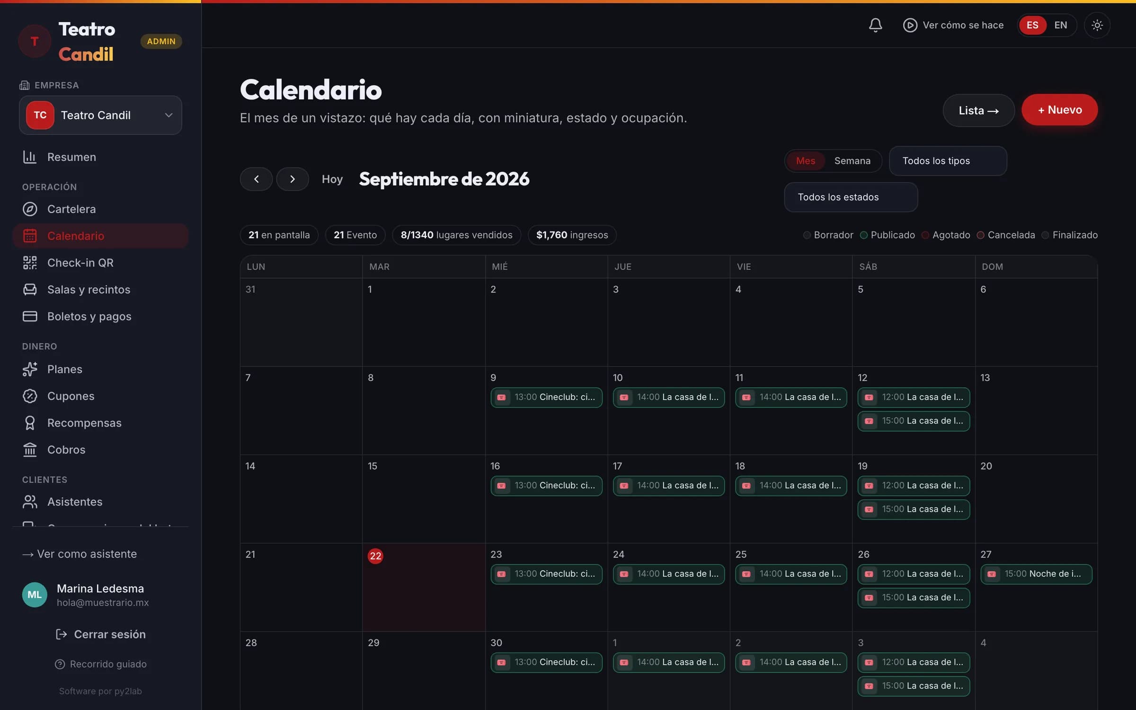Click the Resumen bar chart icon
Image resolution: width=1136 pixels, height=710 pixels.
point(30,157)
